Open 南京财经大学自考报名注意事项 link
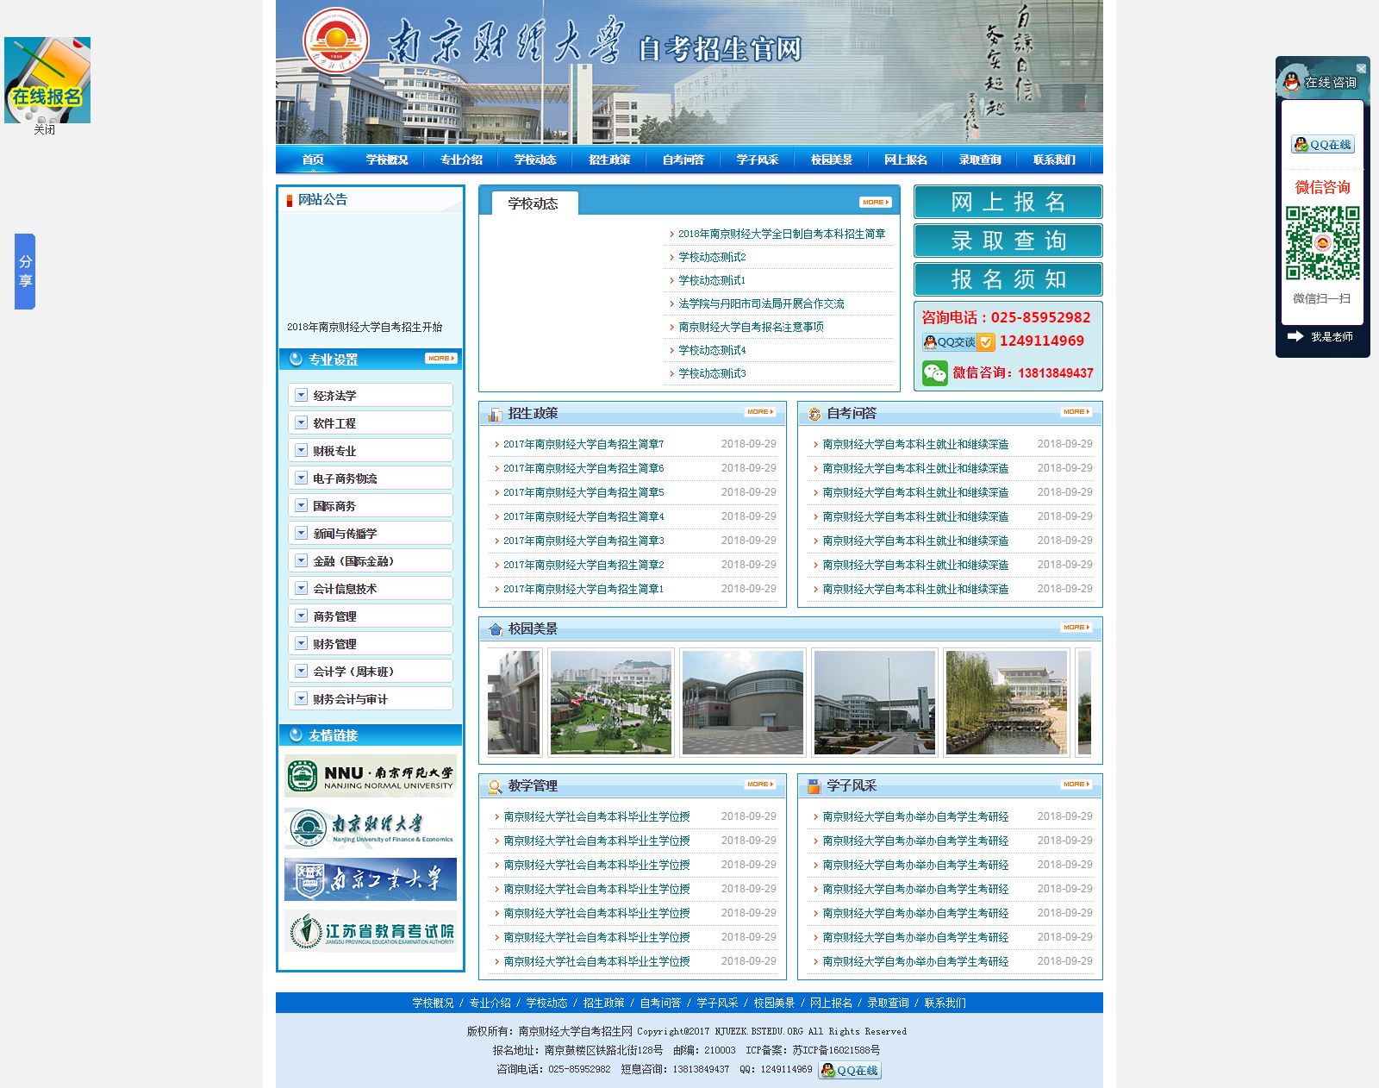Image resolution: width=1379 pixels, height=1088 pixels. [751, 327]
